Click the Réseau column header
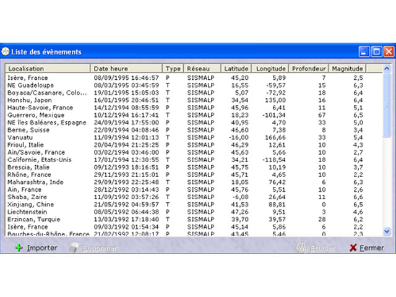Viewport: 396px width, 297px height. click(202, 69)
